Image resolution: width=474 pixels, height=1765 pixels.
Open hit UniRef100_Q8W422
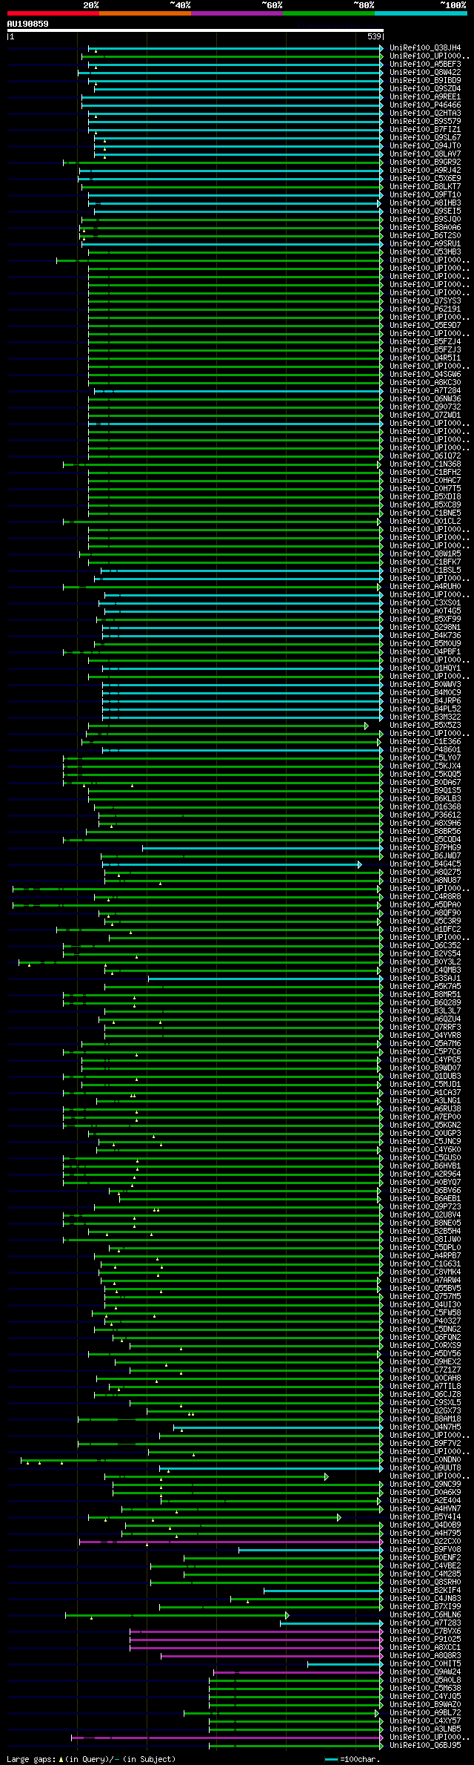(x=425, y=73)
